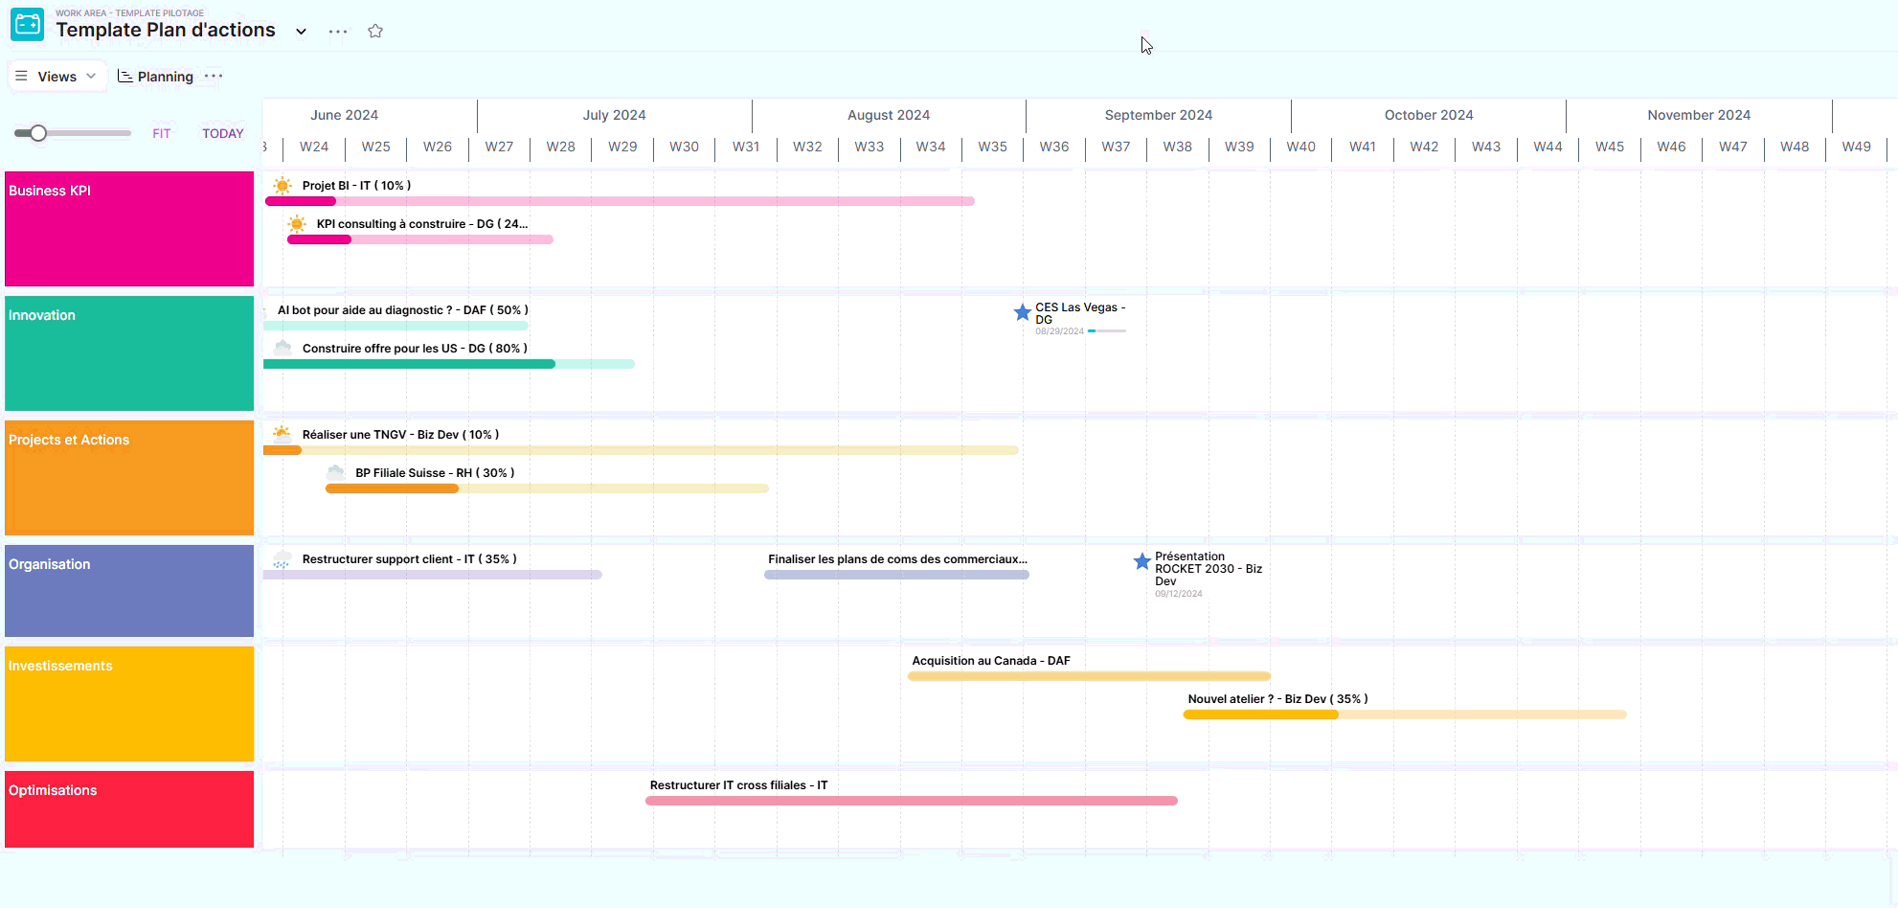Screen dimensions: 1898x908
Task: Switch to the Planning view tab
Action: (156, 77)
